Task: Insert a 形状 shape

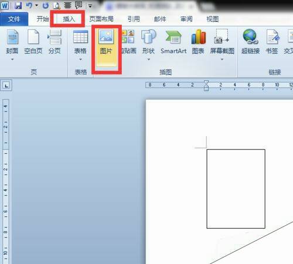Action: click(x=148, y=42)
